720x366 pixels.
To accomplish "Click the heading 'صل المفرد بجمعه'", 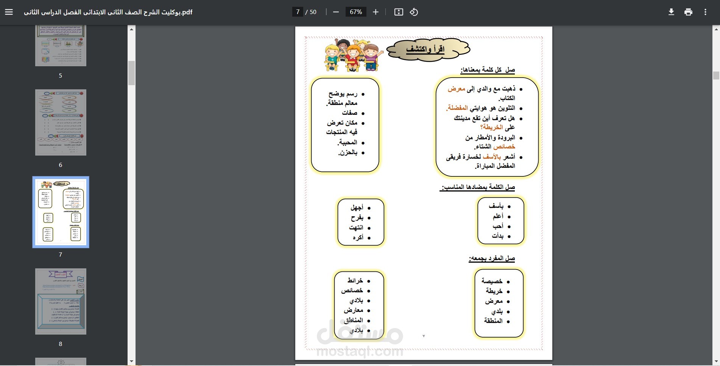I will 492,259.
